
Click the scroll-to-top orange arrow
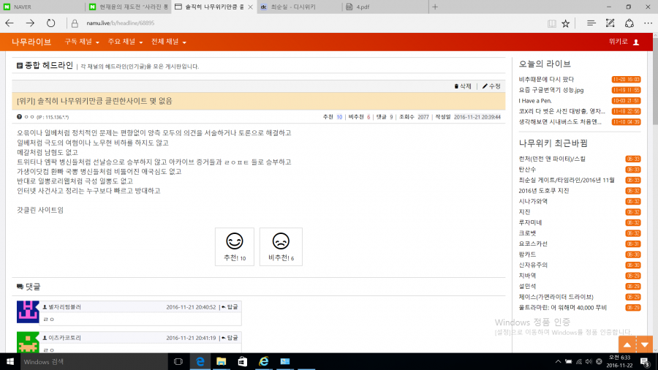tap(626, 344)
